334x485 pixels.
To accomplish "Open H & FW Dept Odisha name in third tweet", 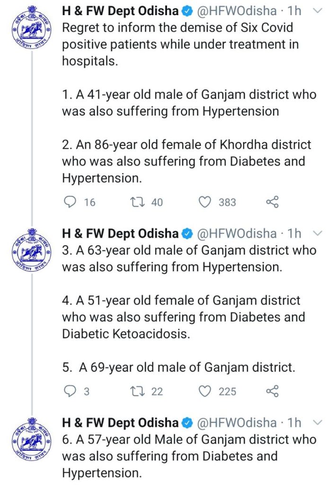I will (121, 422).
